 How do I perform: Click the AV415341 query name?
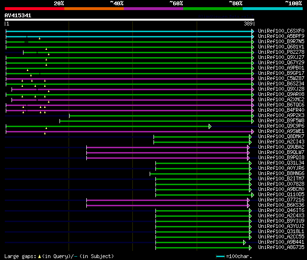tap(18, 15)
